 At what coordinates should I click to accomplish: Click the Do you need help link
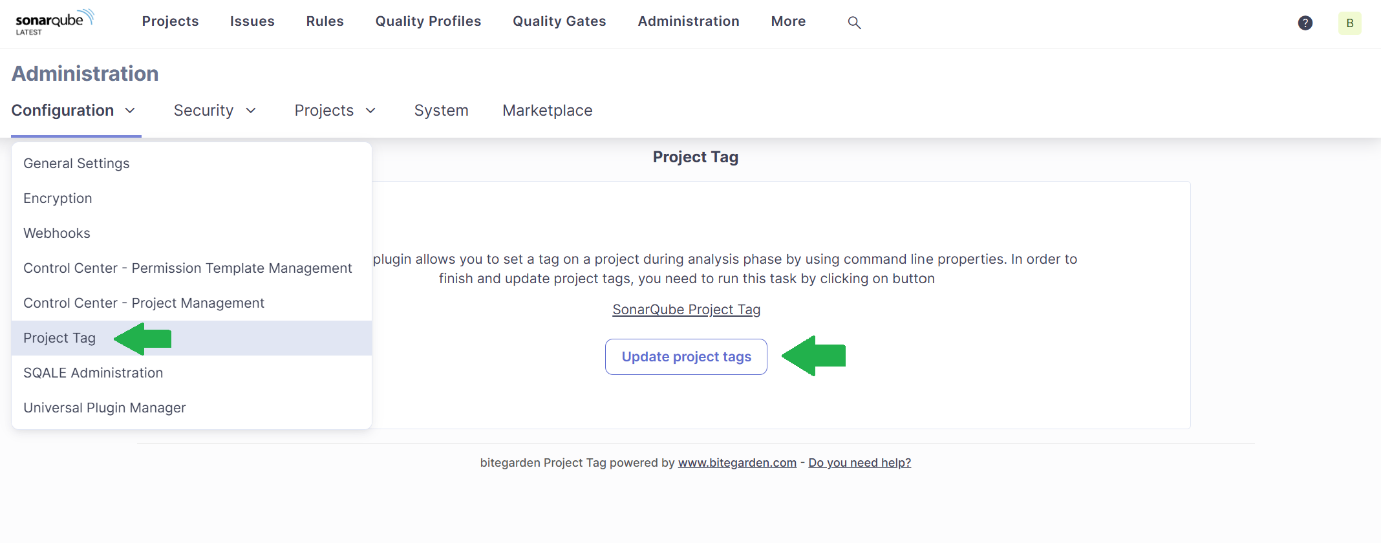tap(859, 463)
